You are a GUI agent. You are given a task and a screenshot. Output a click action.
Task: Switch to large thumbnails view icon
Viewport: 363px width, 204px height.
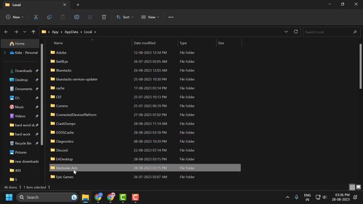358,187
